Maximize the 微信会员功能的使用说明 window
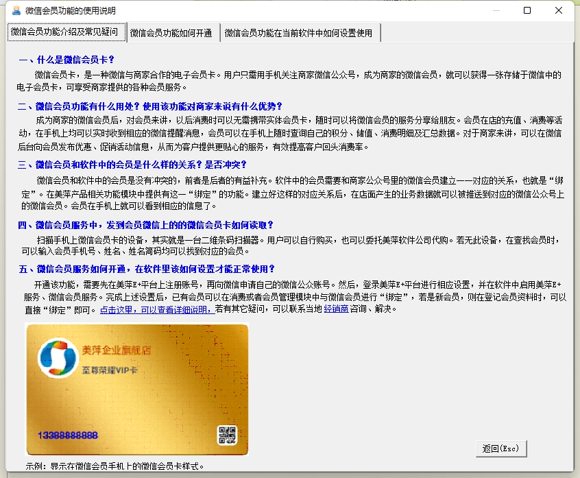Viewport: 580px width, 478px height. pyautogui.click(x=527, y=10)
